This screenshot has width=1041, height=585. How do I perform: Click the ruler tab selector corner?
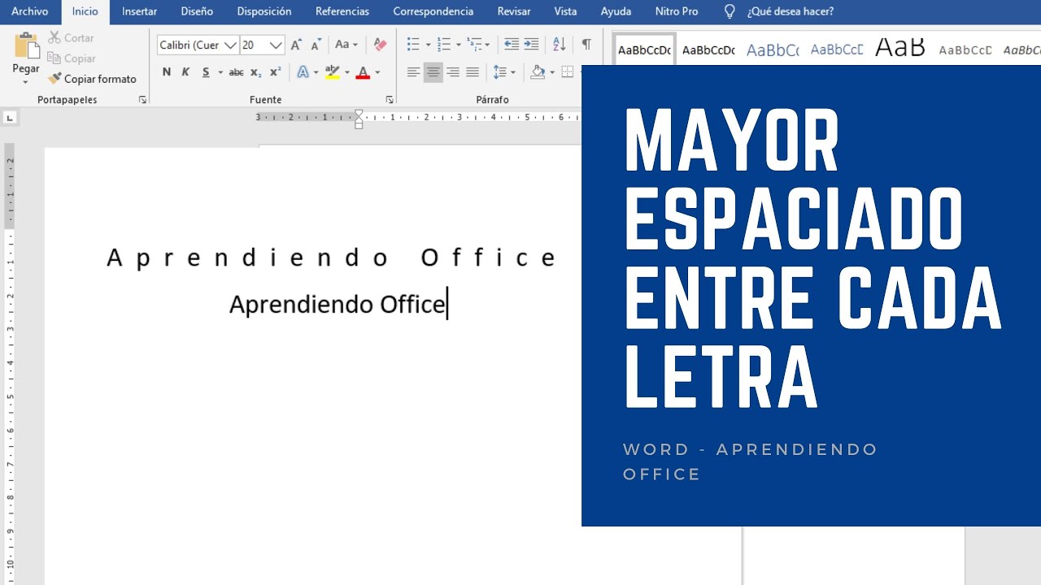(x=10, y=118)
